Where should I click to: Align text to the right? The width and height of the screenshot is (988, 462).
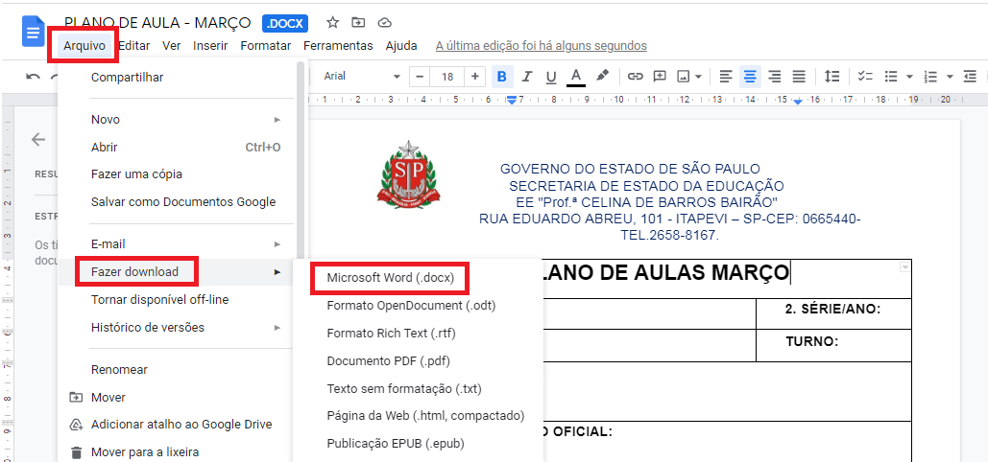point(775,77)
